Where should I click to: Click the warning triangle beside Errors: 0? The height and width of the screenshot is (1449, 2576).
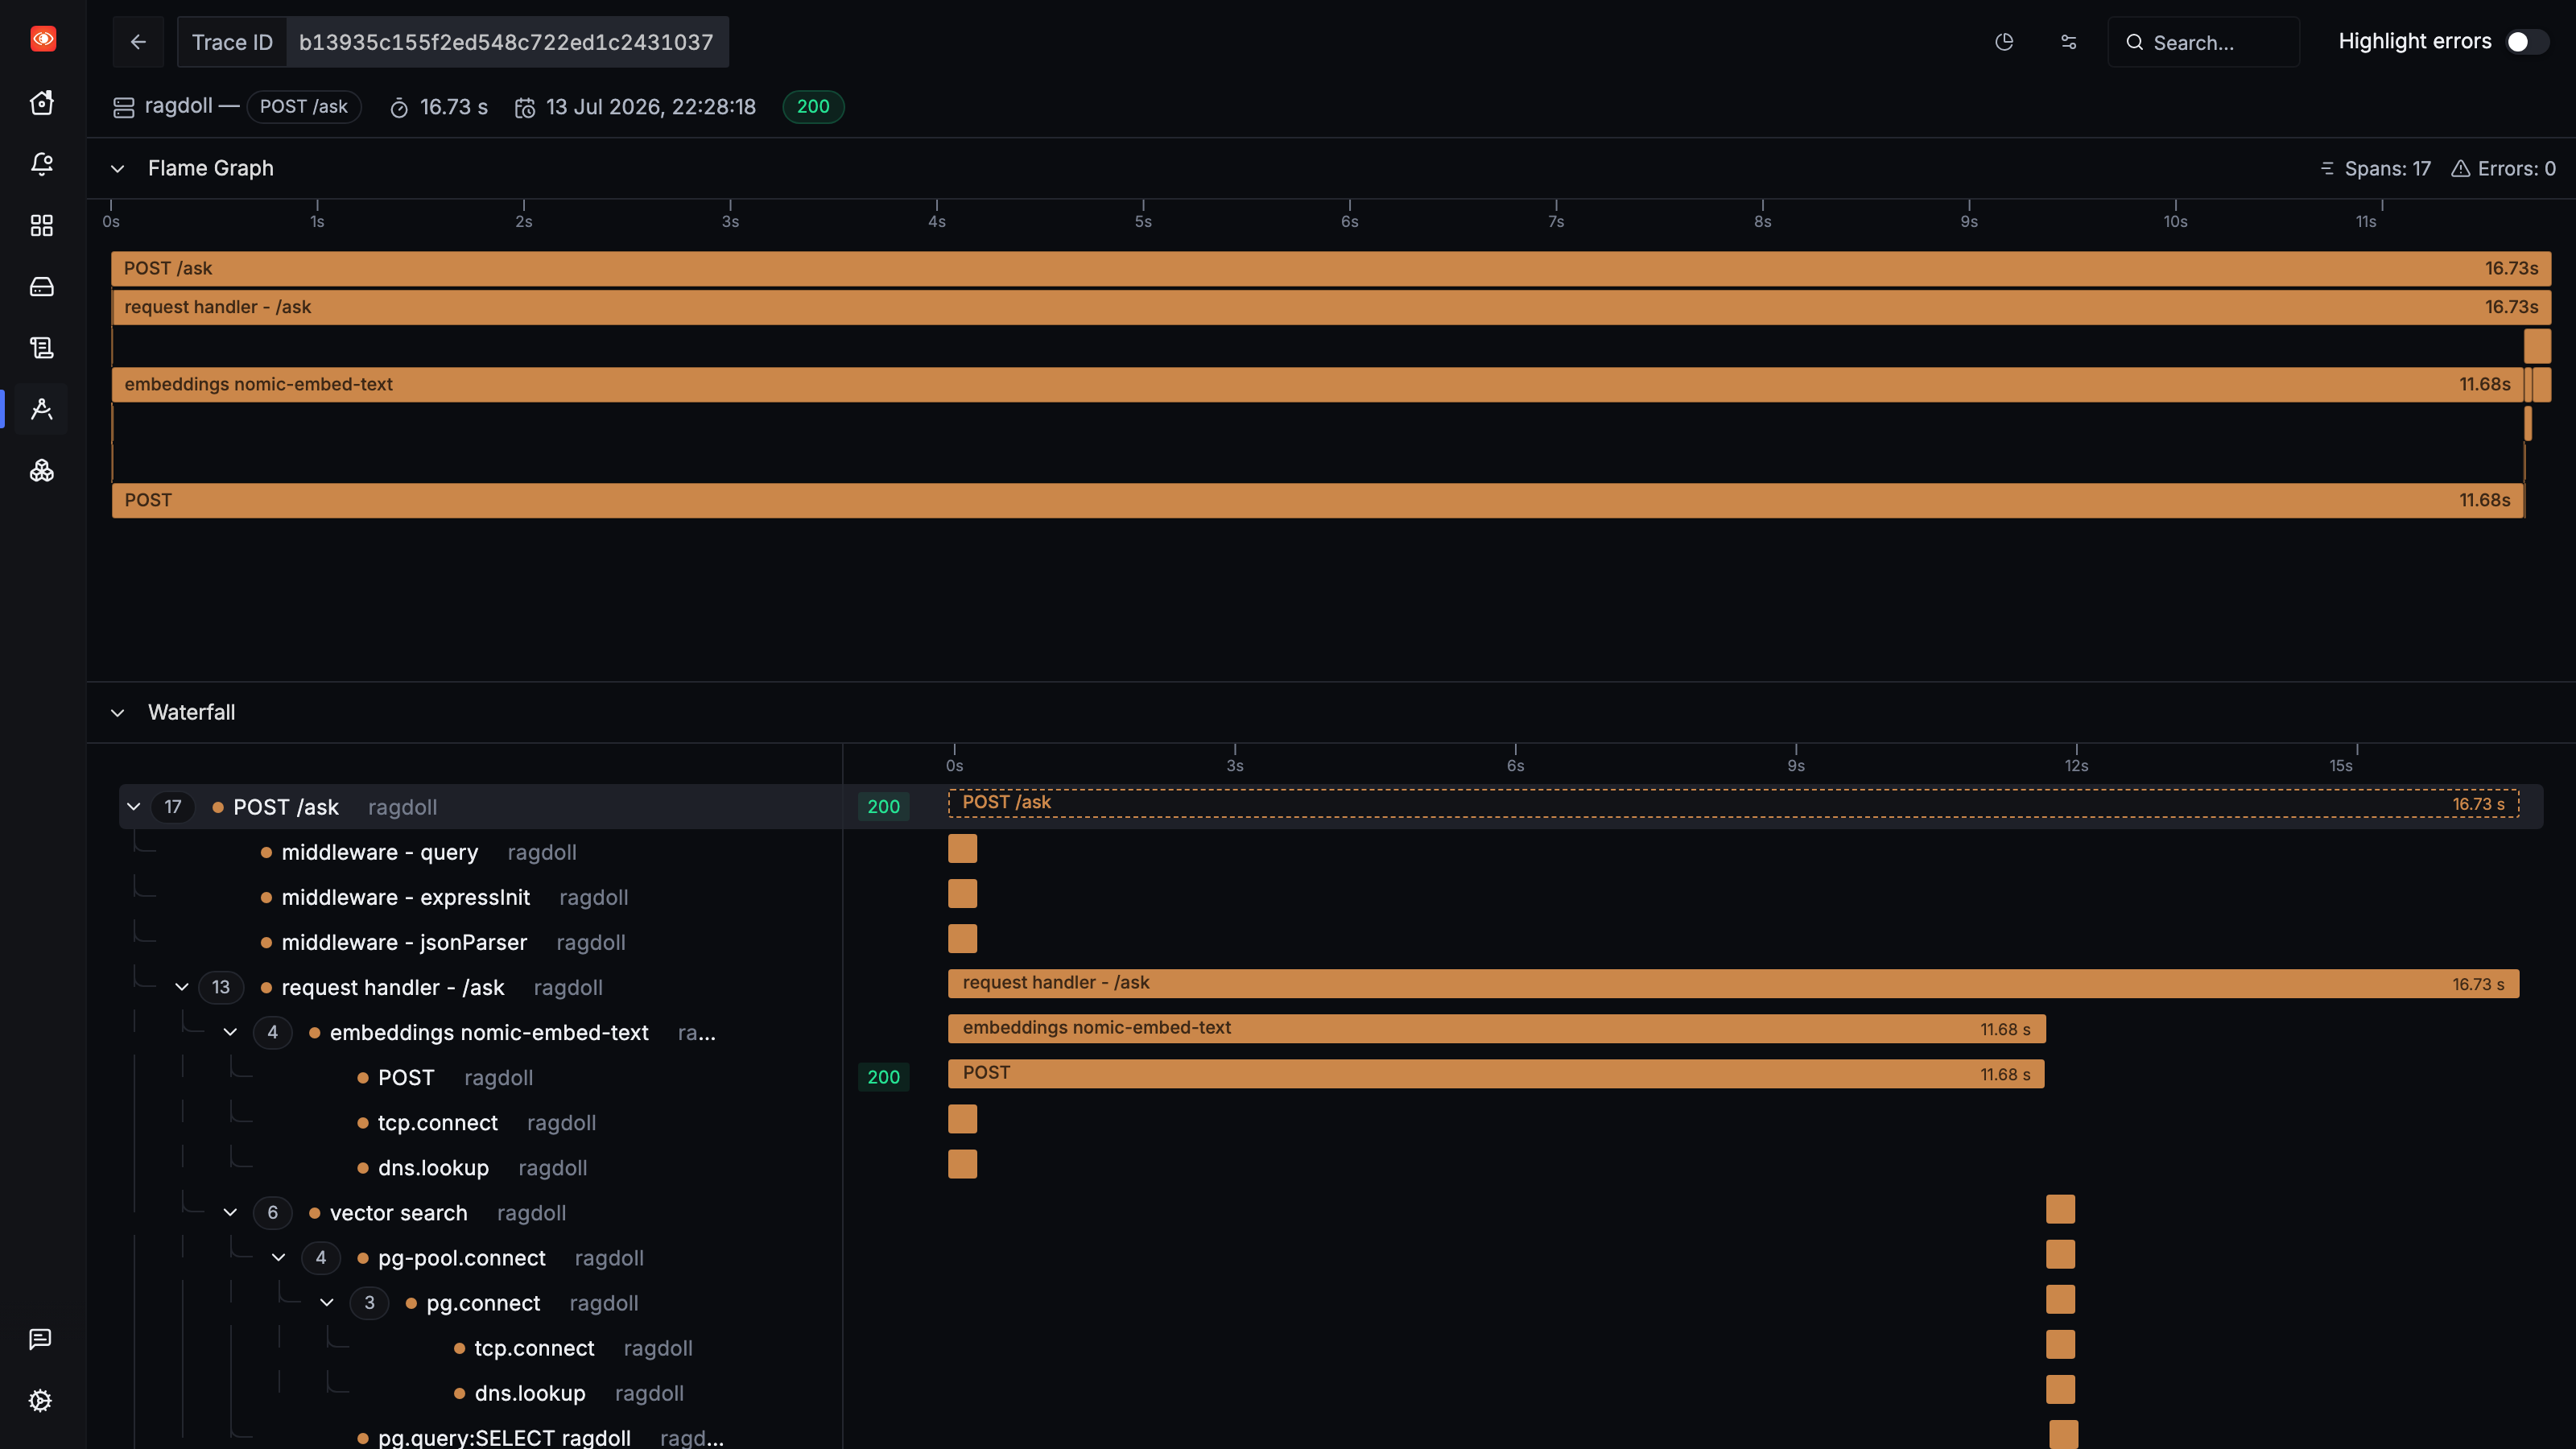2461,169
